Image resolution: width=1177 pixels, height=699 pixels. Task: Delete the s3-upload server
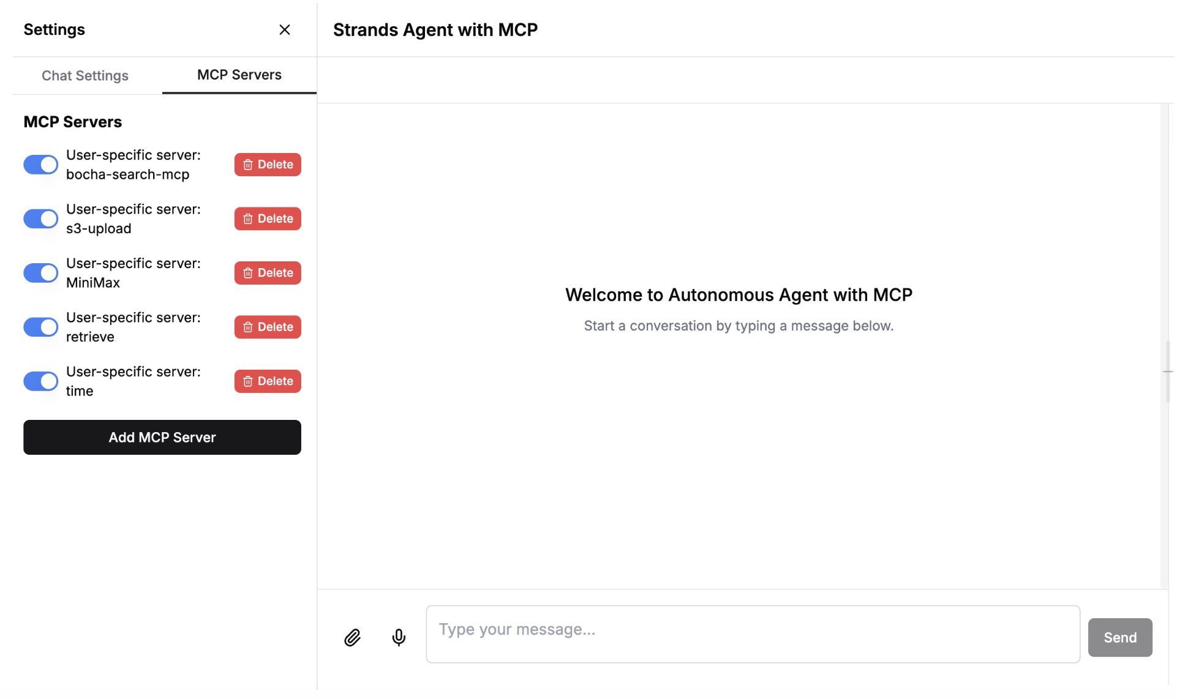(268, 219)
